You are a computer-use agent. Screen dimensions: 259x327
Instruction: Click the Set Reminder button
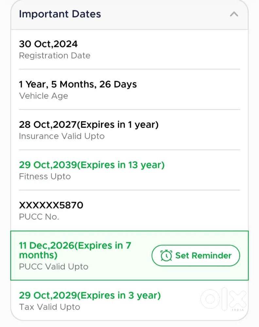[x=196, y=256]
